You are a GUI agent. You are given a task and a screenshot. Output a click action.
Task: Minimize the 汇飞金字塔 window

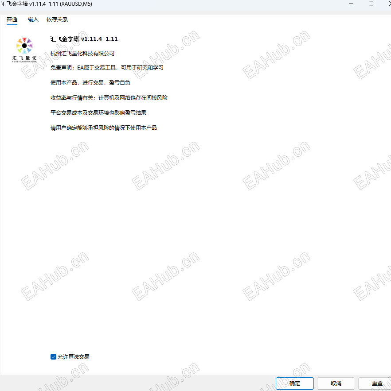coord(351,4)
